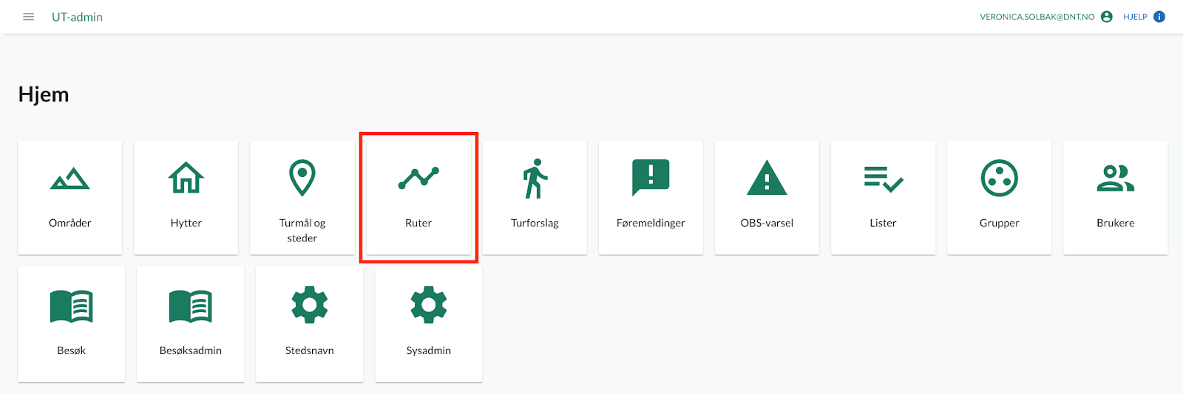1183x394 pixels.
Task: Open the Besøk book icon
Action: [72, 305]
